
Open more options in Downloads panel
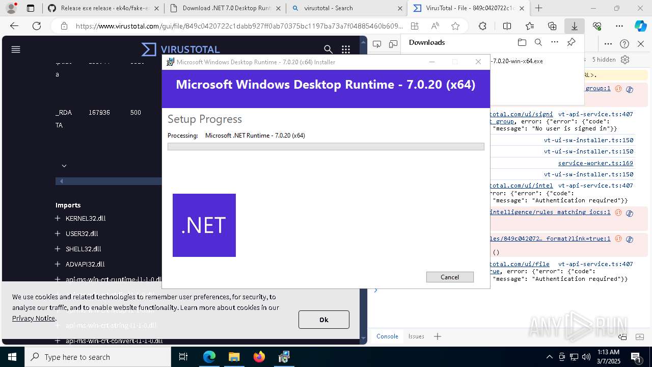(x=555, y=42)
